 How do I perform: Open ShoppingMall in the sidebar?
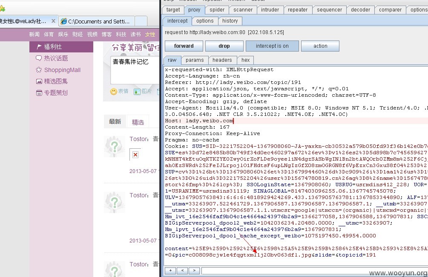[x=61, y=70]
